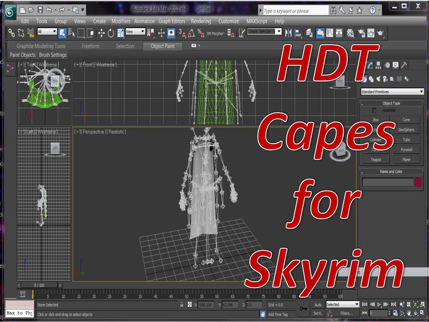Create a Teapot primitive
This screenshot has width=429, height=322.
[376, 160]
